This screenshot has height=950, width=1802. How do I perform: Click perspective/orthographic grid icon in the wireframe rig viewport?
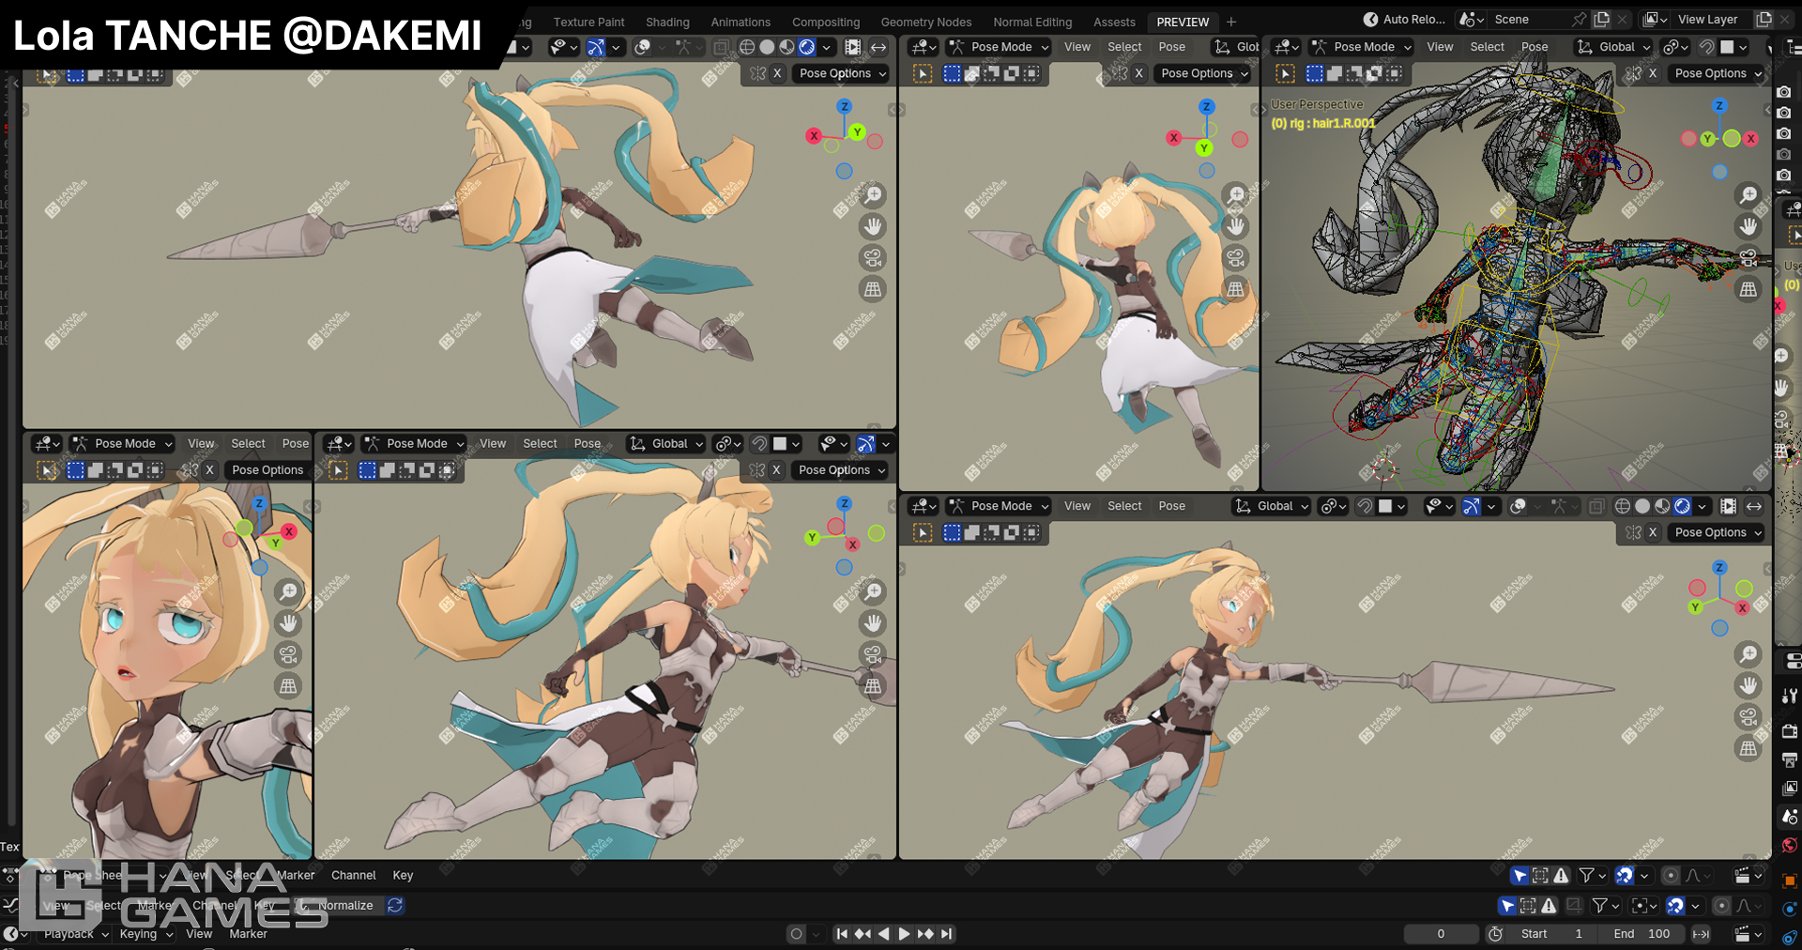[1748, 289]
